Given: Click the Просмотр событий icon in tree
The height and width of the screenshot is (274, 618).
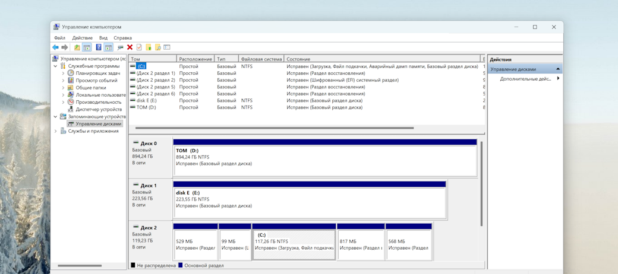Looking at the screenshot, I should coord(71,80).
